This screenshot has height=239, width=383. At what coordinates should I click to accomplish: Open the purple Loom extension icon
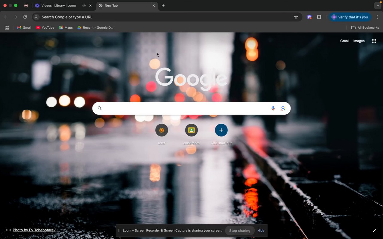pos(309,17)
